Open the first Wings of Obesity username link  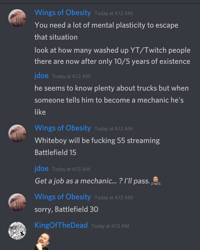[x=63, y=13]
